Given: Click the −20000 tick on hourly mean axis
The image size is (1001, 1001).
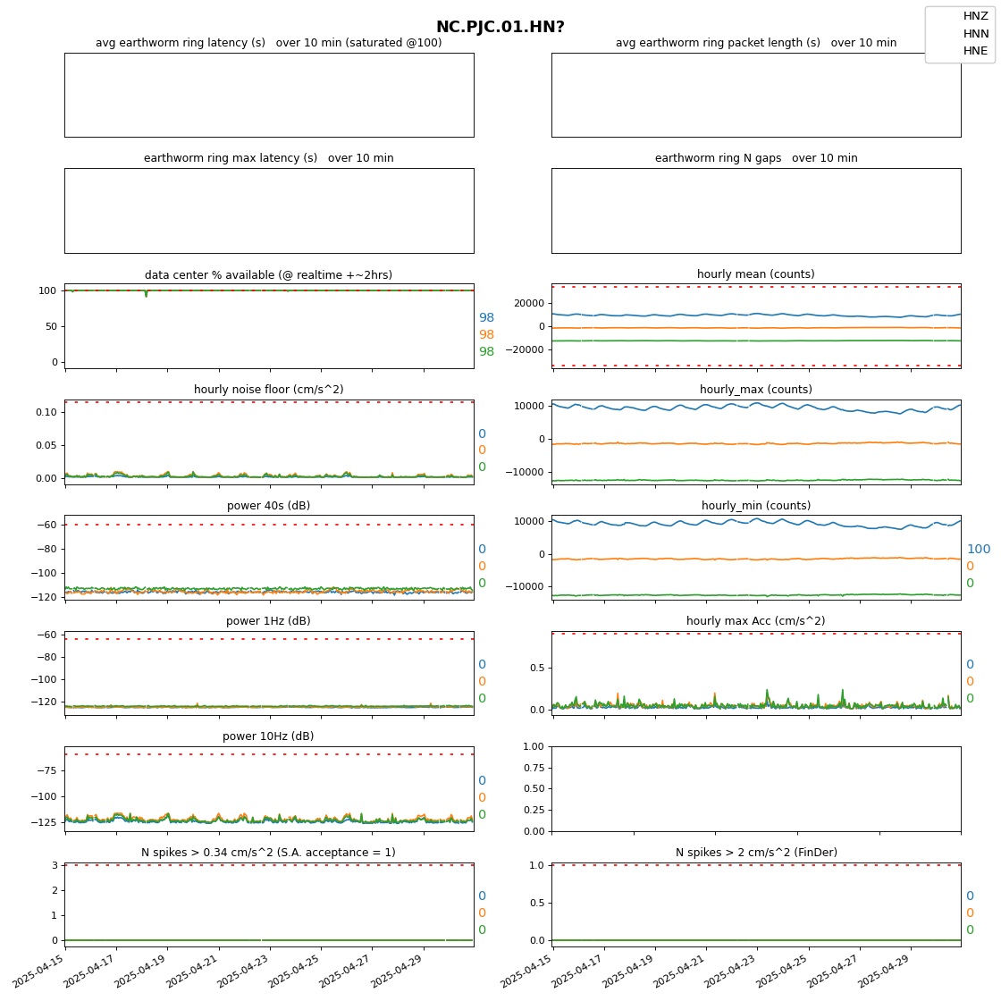Looking at the screenshot, I should coord(525,349).
